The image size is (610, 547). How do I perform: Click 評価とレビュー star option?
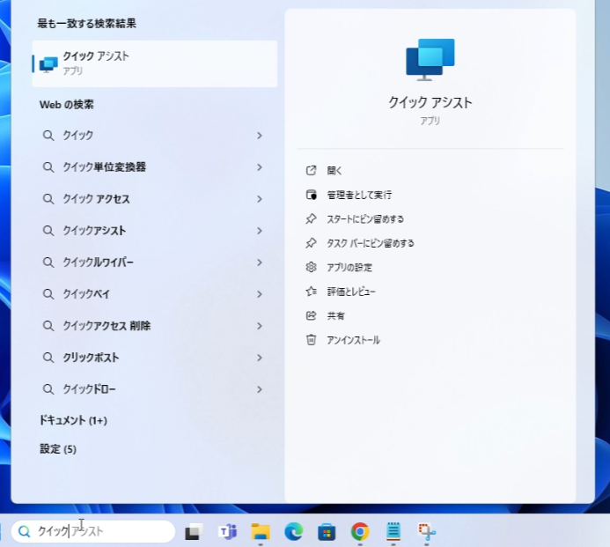tap(350, 292)
